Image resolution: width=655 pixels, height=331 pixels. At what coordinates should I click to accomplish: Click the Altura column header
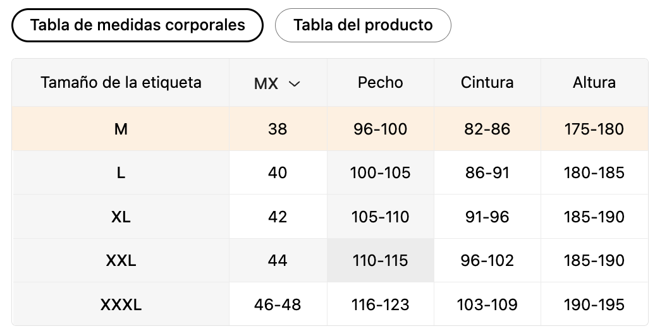[594, 83]
